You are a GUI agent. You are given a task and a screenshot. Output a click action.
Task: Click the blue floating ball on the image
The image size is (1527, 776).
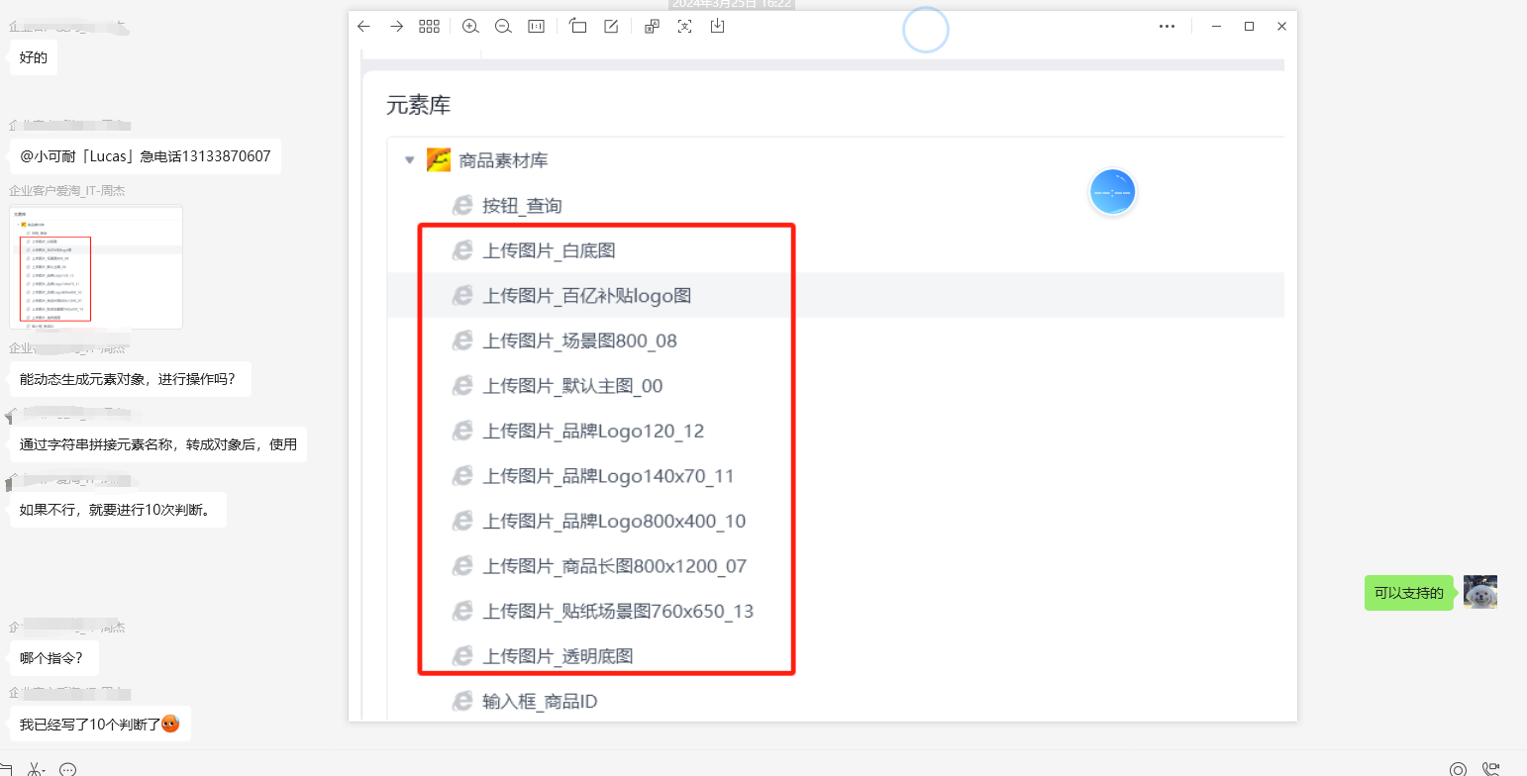pos(1112,192)
